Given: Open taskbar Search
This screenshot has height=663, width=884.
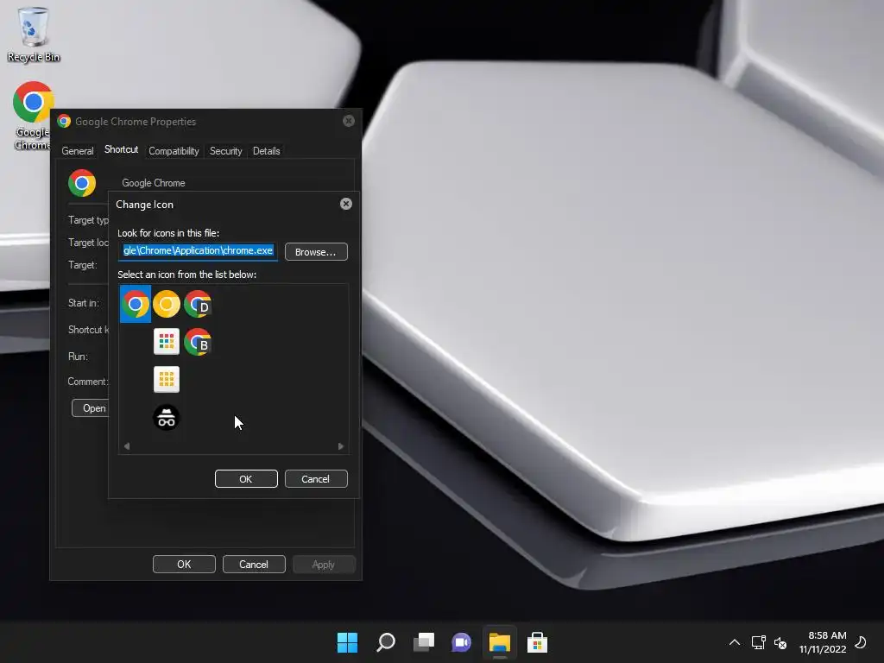Looking at the screenshot, I should click(386, 642).
